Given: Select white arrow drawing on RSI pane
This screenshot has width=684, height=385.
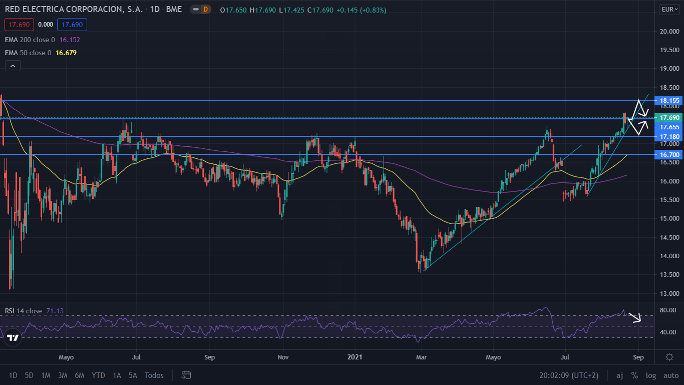Looking at the screenshot, I should (635, 317).
